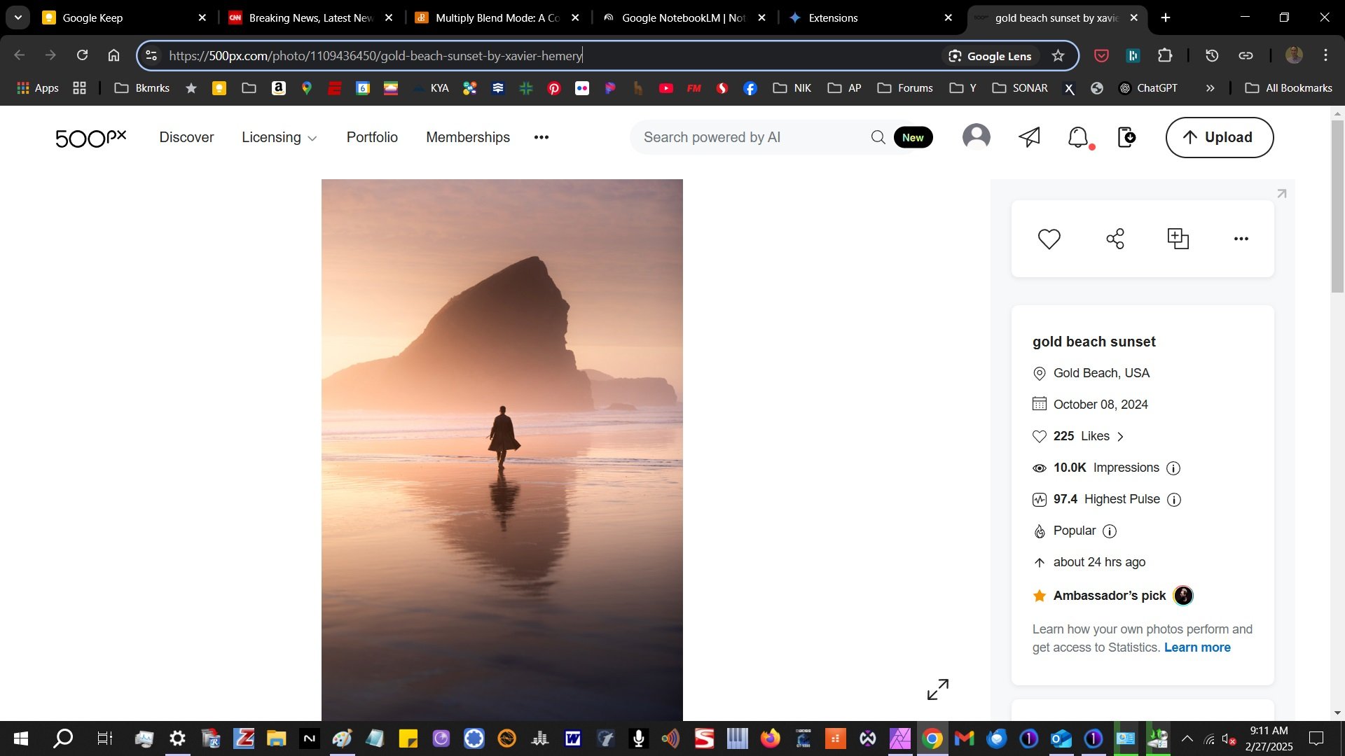Open the Learn more statistics link
Screen dimensions: 1345x756
[x=1197, y=647]
